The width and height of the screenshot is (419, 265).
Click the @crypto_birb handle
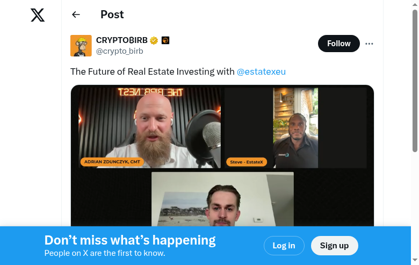click(119, 51)
